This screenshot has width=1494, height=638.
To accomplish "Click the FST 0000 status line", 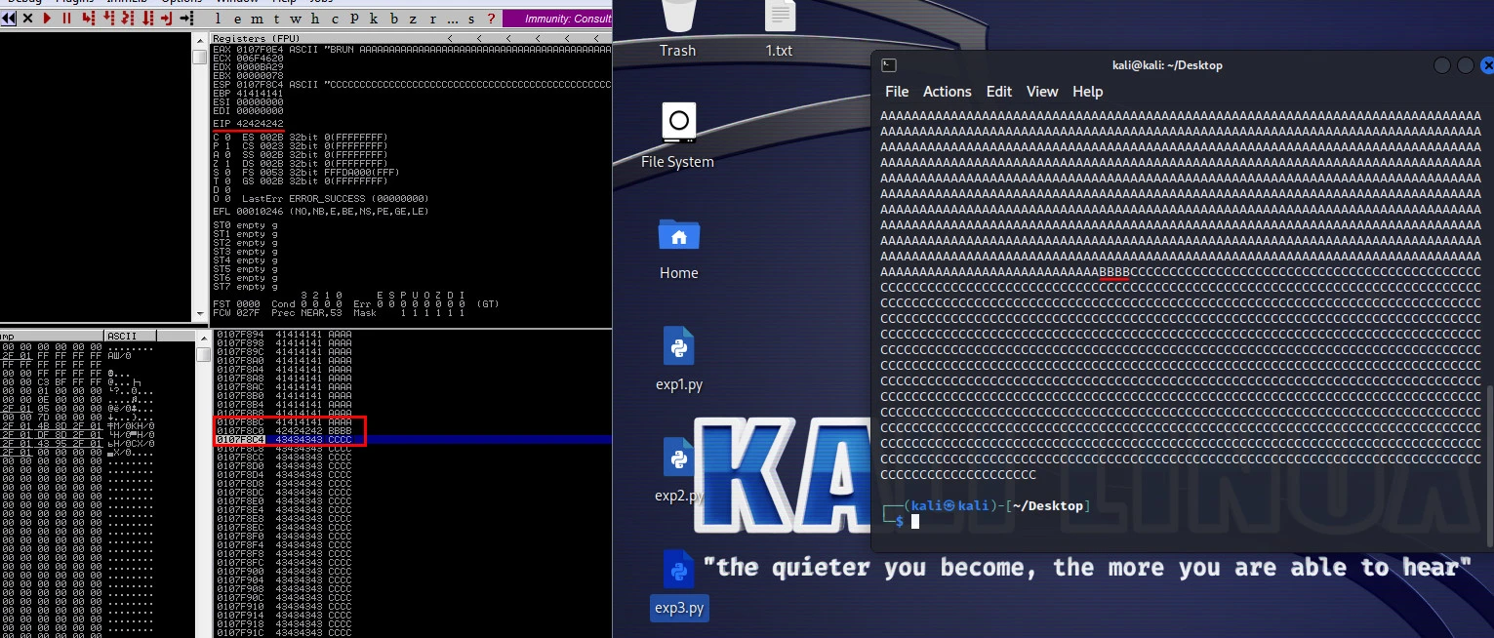I will coord(355,304).
